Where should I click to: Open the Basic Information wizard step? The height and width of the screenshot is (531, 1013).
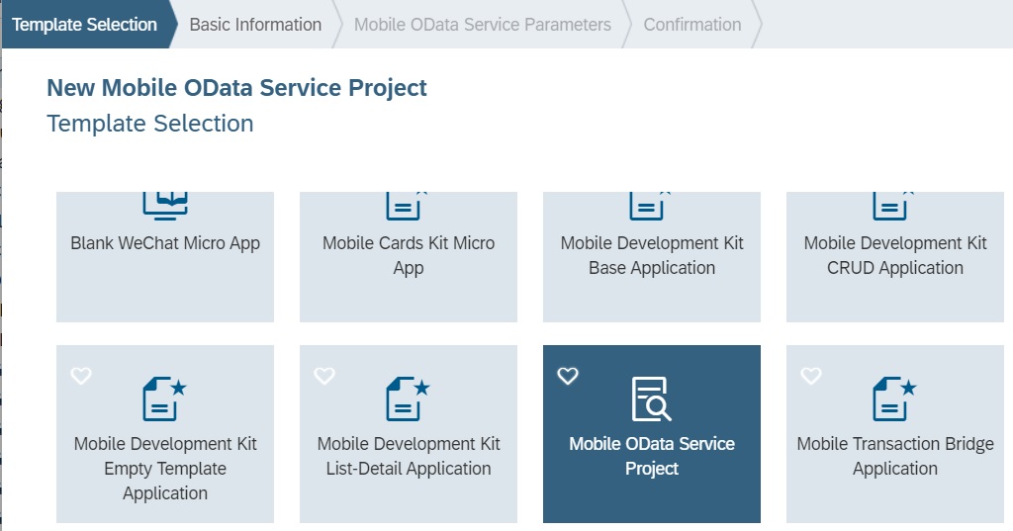point(255,25)
